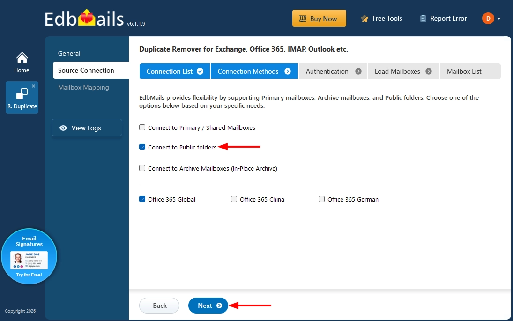The width and height of the screenshot is (513, 321).
Task: Open the General sidebar section
Action: (69, 53)
